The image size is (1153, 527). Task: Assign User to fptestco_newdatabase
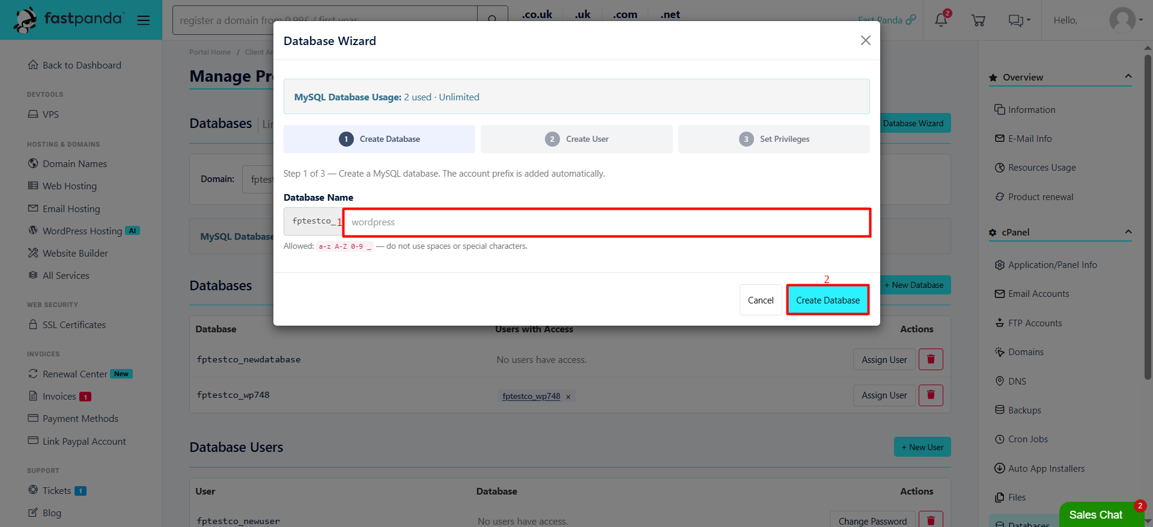point(884,359)
